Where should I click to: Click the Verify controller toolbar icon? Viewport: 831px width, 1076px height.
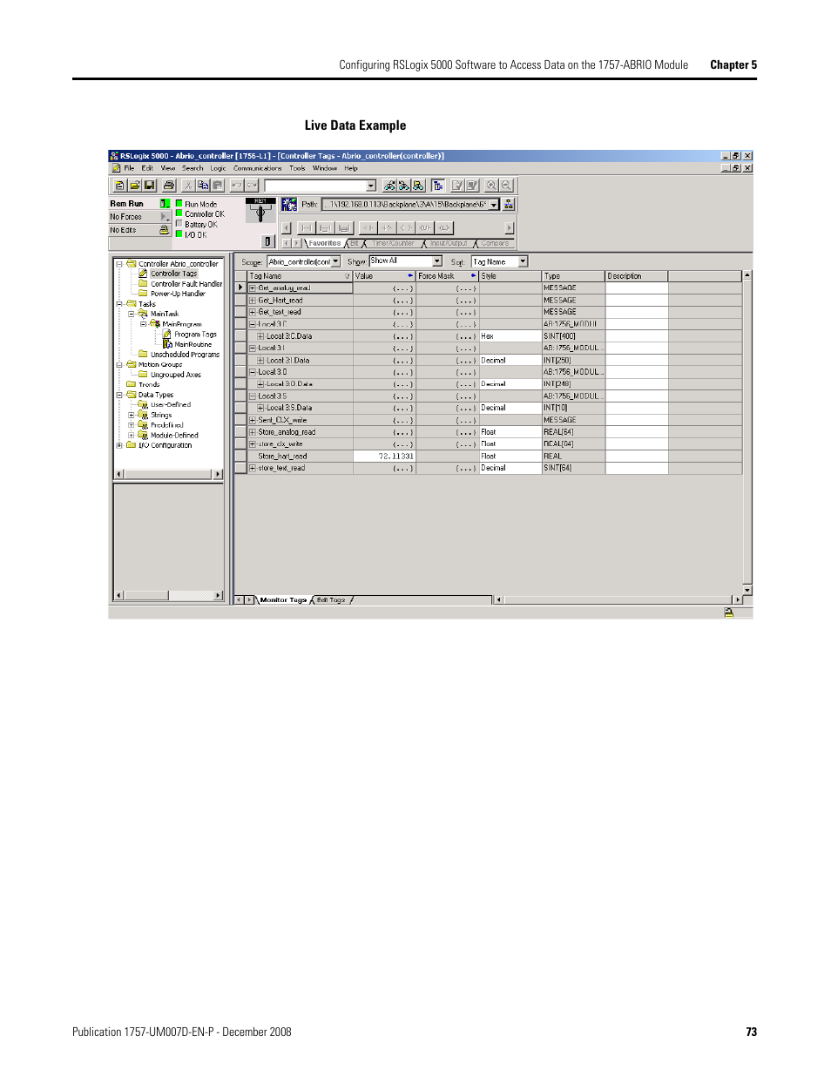point(472,186)
